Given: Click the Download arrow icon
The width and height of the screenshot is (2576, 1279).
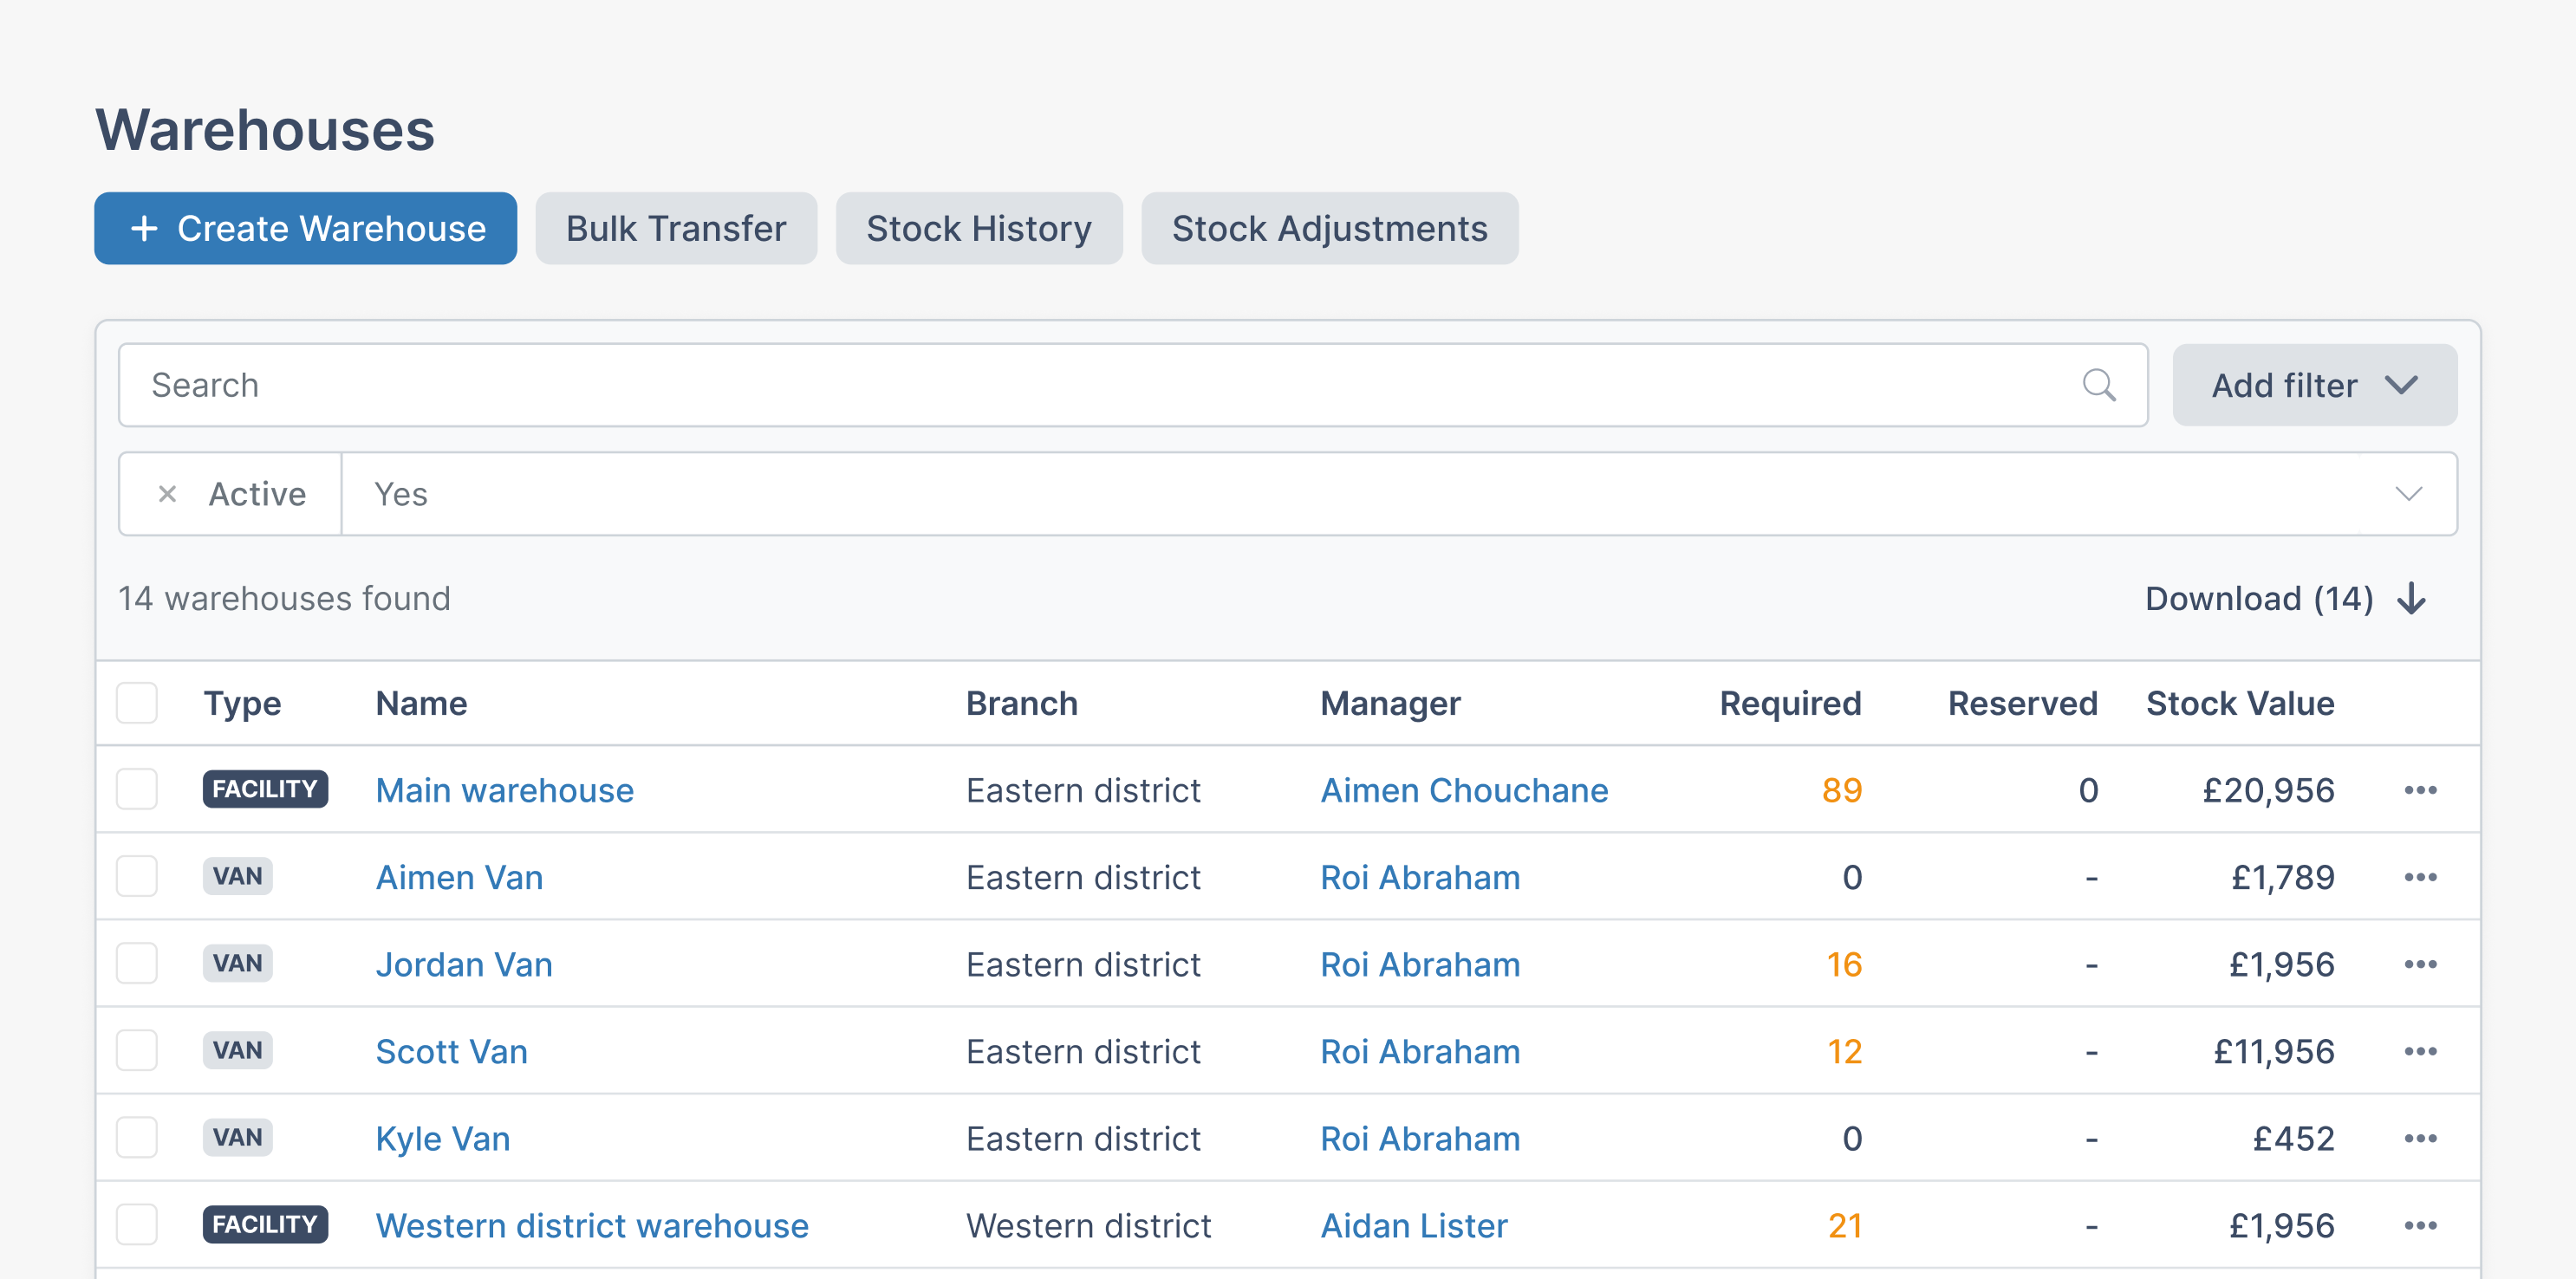Looking at the screenshot, I should (x=2411, y=598).
